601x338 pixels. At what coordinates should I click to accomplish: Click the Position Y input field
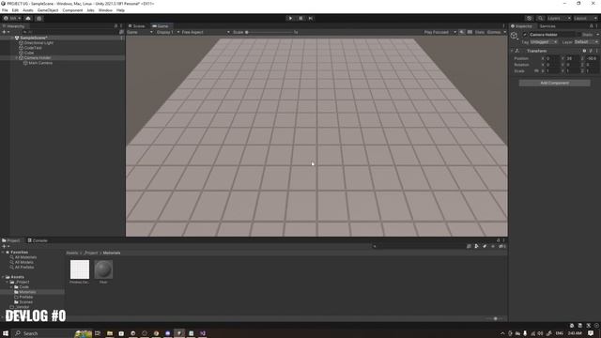point(572,58)
